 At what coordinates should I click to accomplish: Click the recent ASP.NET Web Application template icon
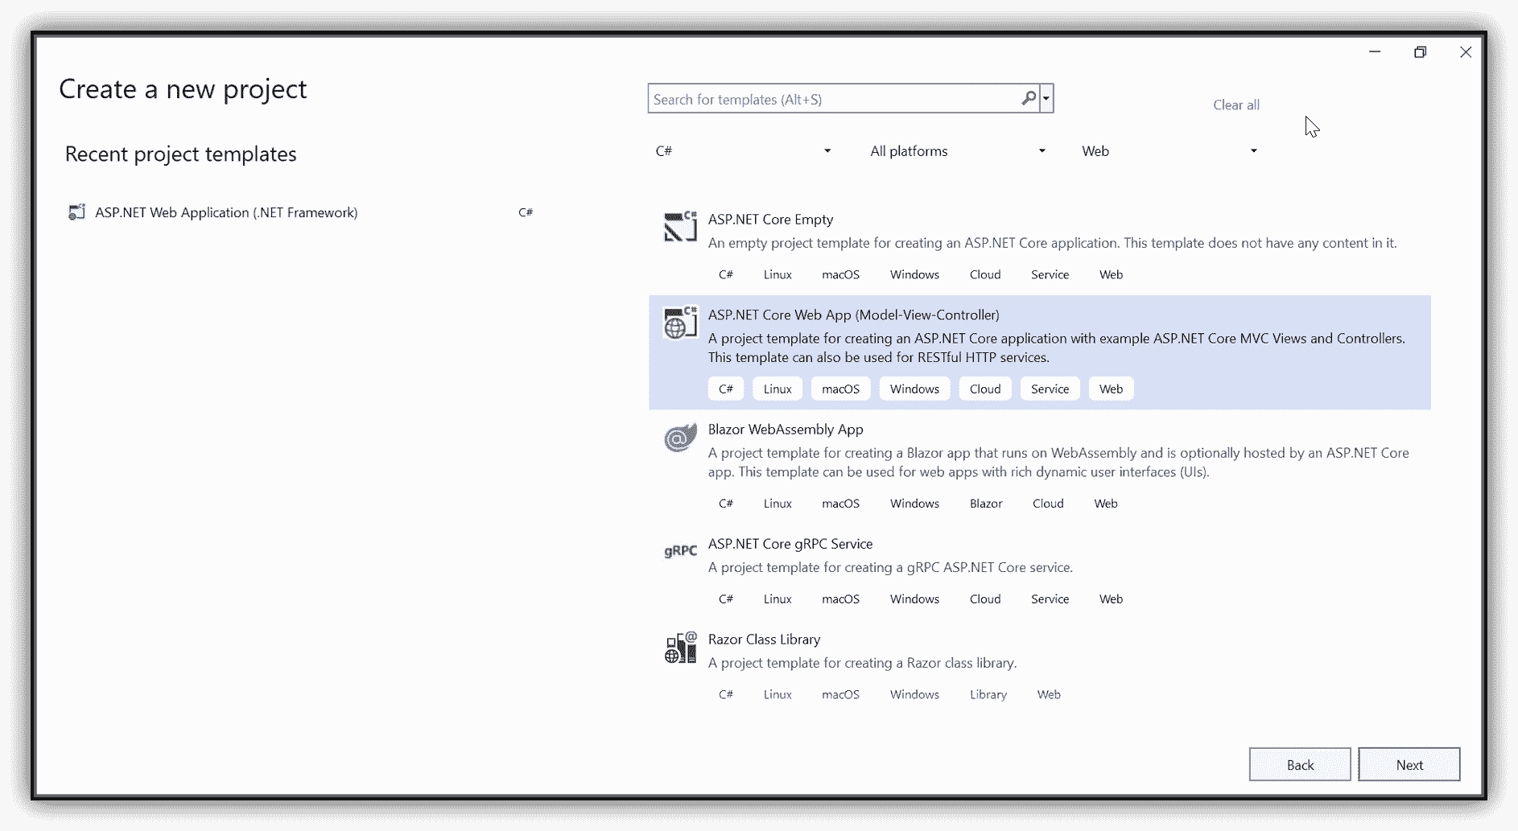pyautogui.click(x=76, y=212)
